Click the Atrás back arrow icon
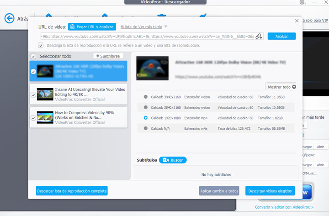This screenshot has width=329, height=216. (x=10, y=18)
